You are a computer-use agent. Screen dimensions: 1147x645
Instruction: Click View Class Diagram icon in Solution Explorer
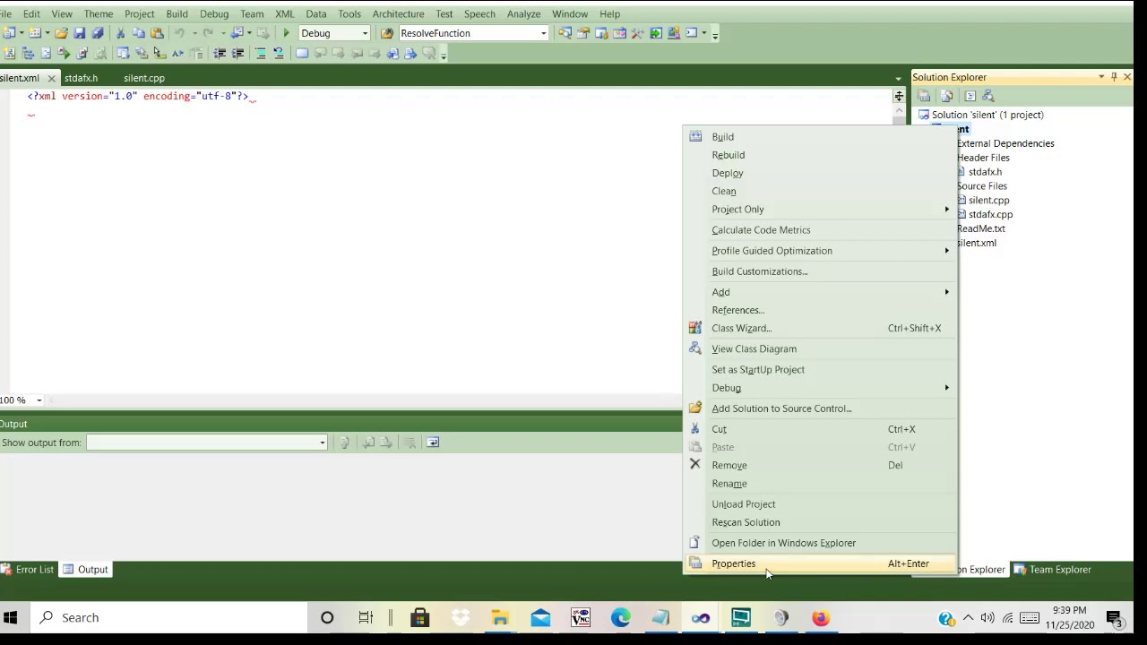988,96
